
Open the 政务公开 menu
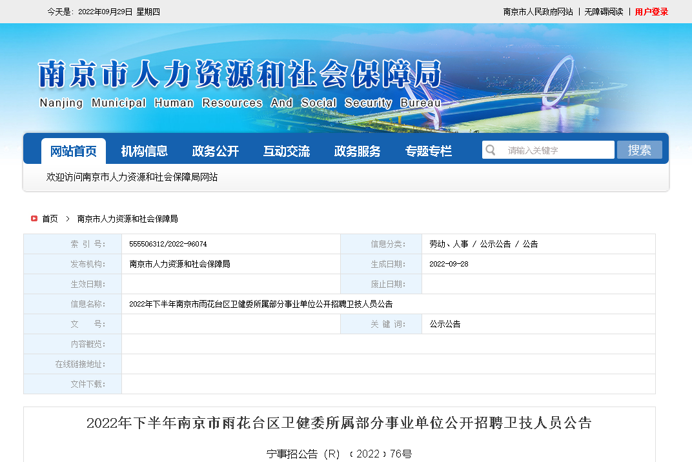pyautogui.click(x=216, y=151)
